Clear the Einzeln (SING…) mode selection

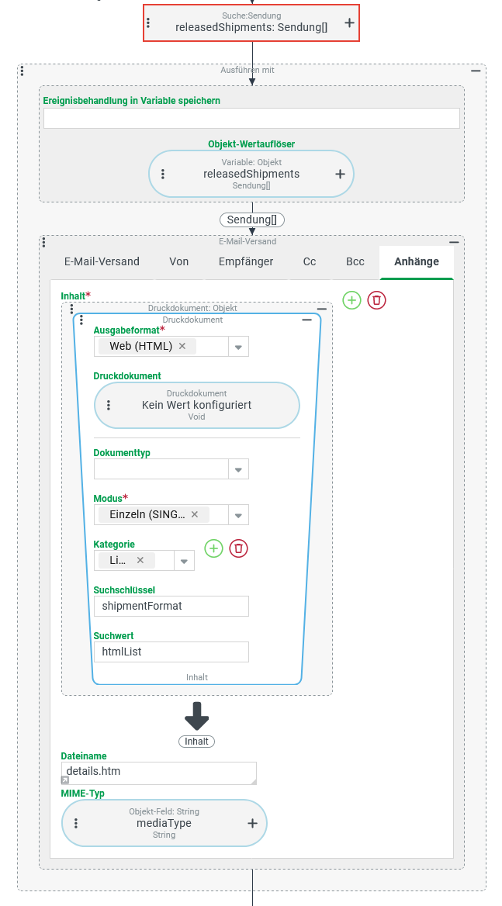[195, 514]
